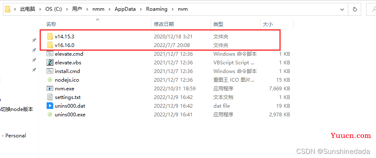
Task: Sort by 类型 column header
Action: point(218,24)
